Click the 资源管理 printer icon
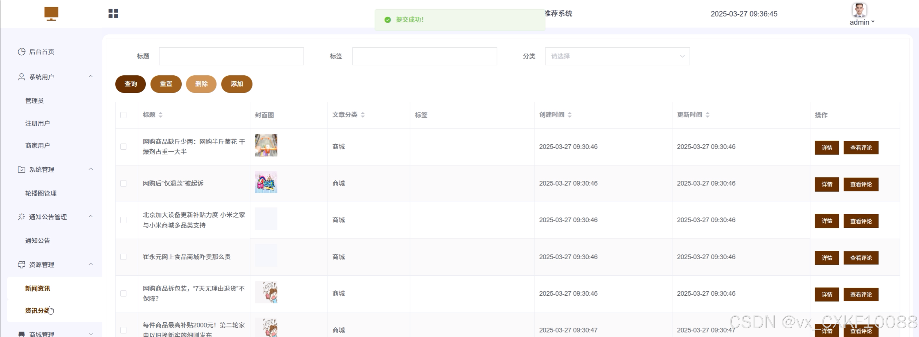This screenshot has height=337, width=919. [x=22, y=265]
